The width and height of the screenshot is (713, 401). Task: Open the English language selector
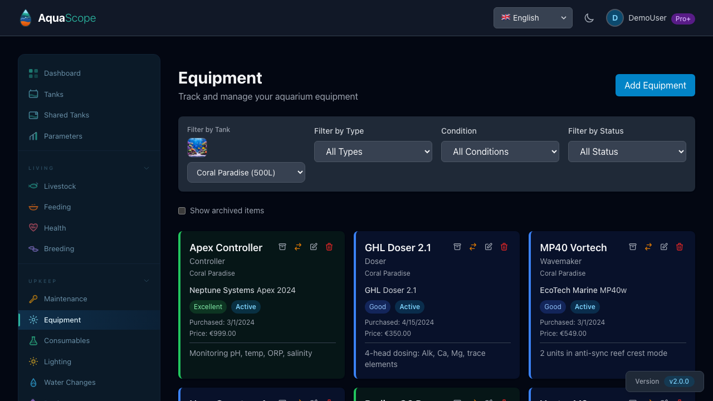[533, 18]
